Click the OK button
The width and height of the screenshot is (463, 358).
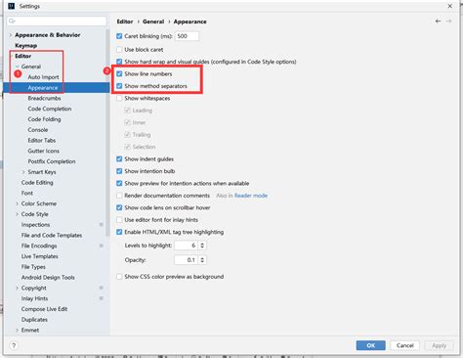(x=371, y=345)
